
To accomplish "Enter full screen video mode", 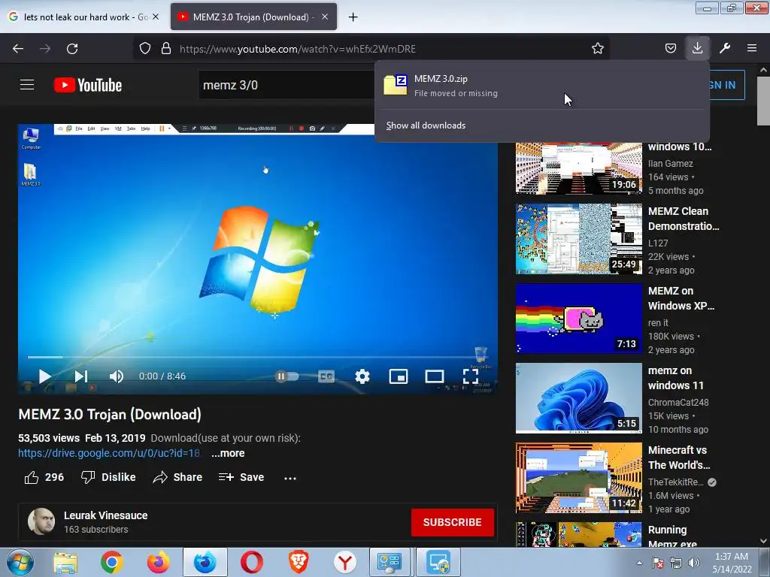I will coord(471,376).
